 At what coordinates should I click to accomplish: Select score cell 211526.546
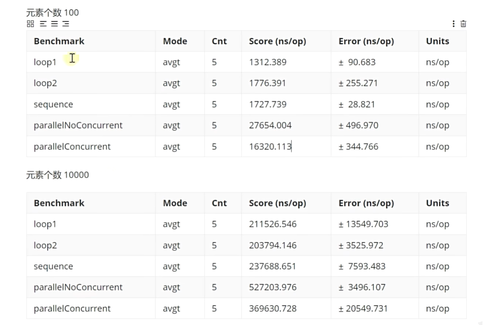point(273,224)
